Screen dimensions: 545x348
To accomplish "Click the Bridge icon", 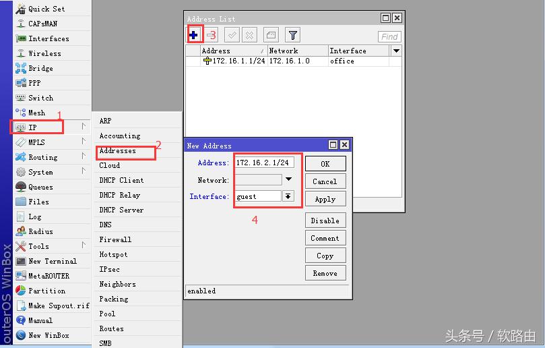I will (x=20, y=68).
